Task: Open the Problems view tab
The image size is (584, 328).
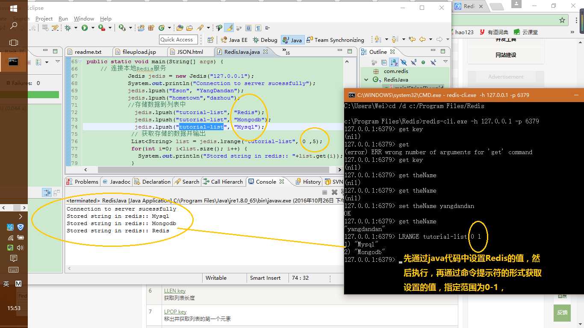Action: [x=82, y=182]
